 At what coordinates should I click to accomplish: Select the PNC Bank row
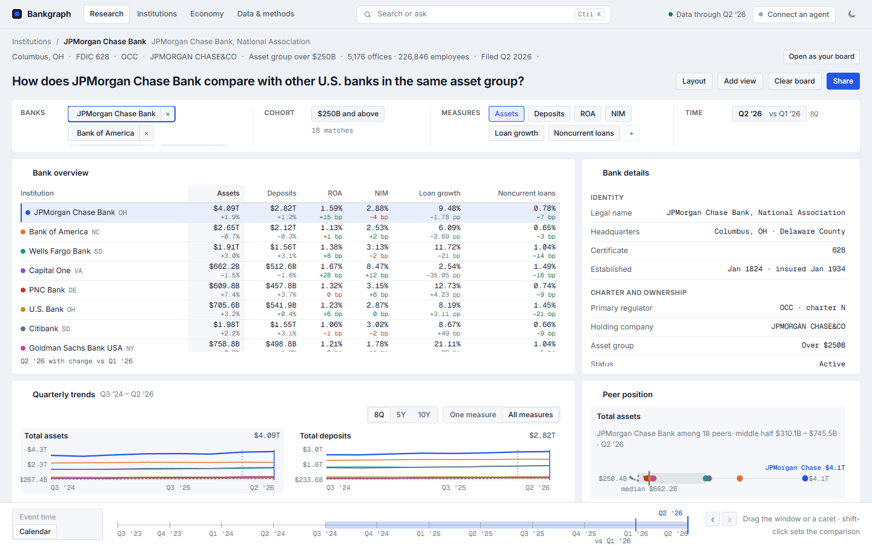290,290
